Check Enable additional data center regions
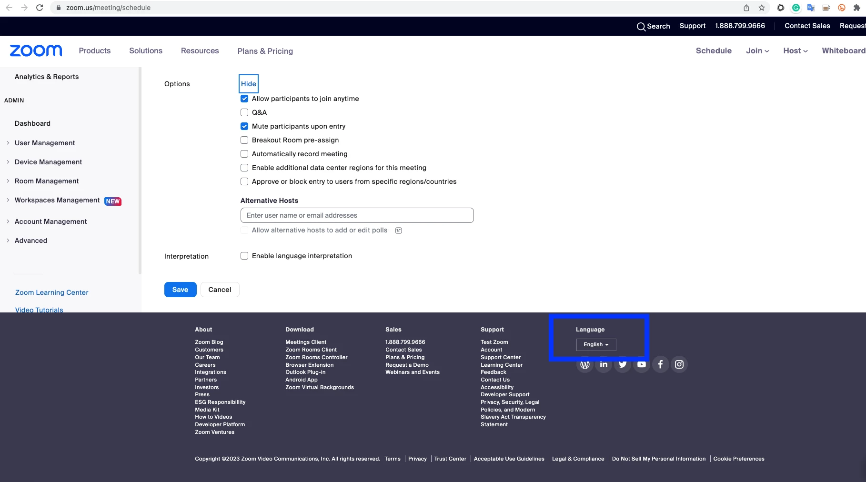 pyautogui.click(x=244, y=168)
